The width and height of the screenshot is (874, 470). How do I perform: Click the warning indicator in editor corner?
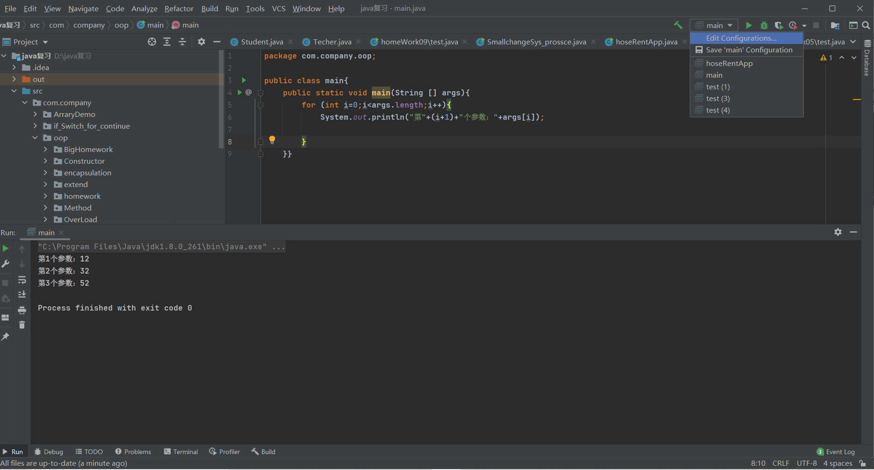pyautogui.click(x=826, y=58)
